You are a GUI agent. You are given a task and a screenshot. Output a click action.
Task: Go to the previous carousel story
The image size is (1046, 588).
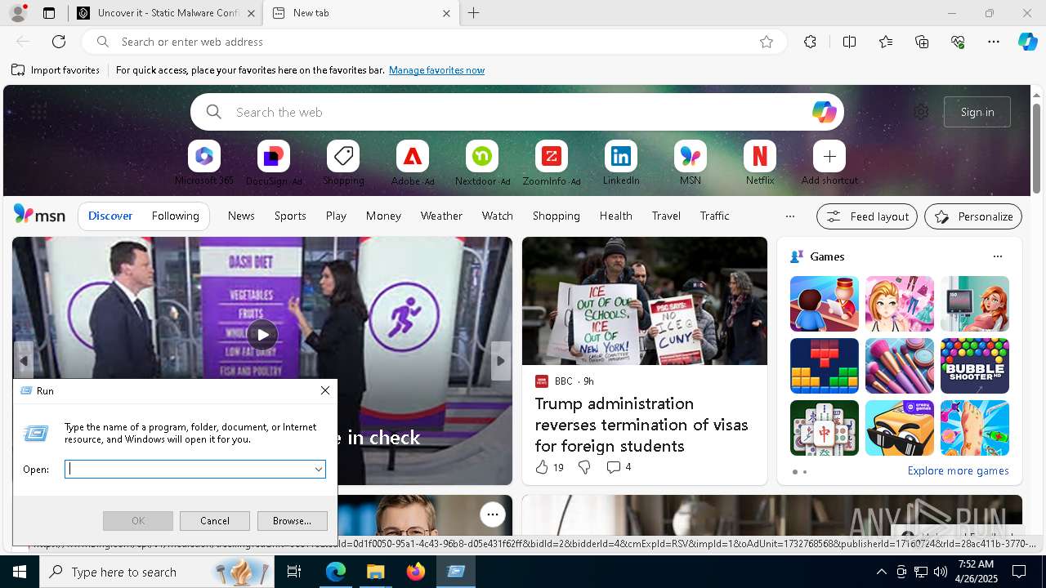(x=24, y=361)
